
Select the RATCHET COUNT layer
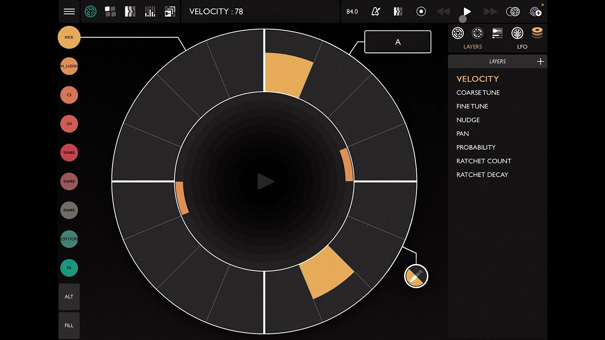point(484,161)
